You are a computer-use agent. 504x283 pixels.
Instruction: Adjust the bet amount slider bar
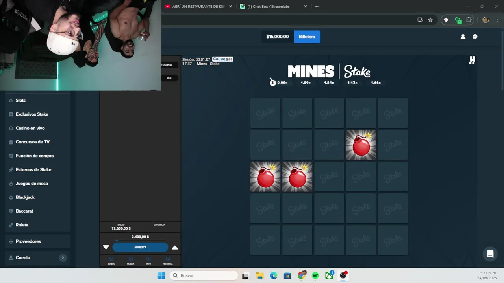click(x=140, y=241)
